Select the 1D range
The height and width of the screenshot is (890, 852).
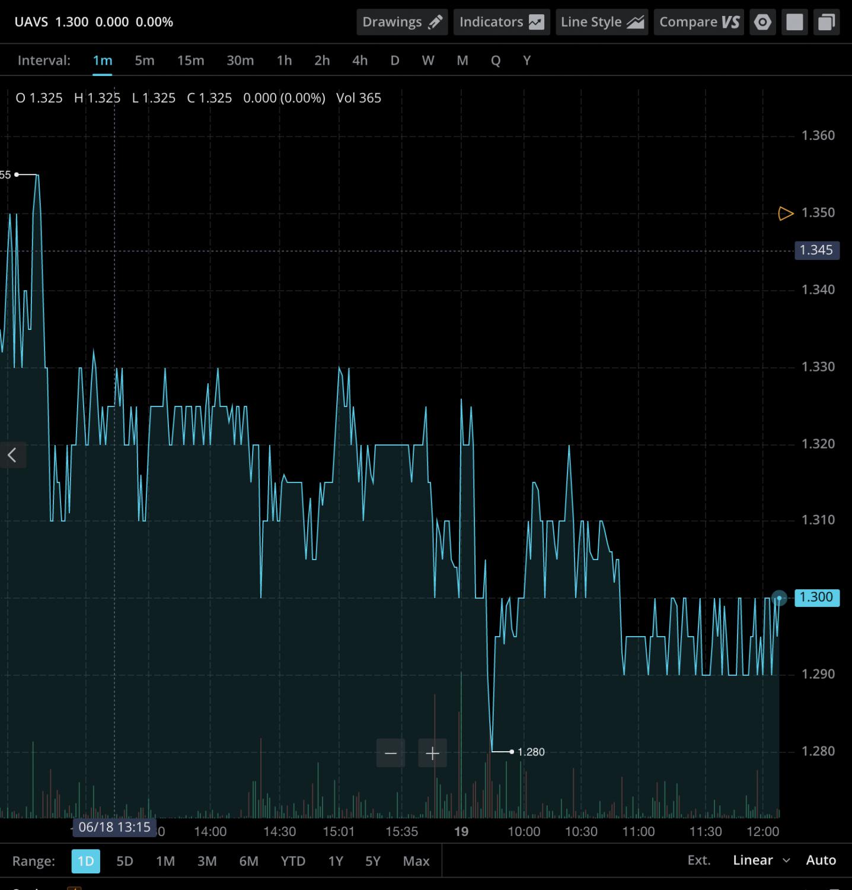point(86,861)
